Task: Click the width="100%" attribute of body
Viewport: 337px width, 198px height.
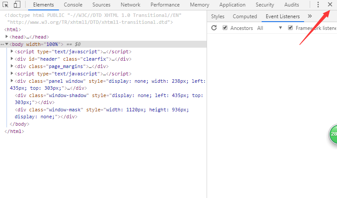Action: click(x=43, y=44)
